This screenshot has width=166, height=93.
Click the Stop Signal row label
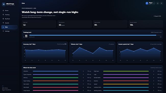click(x=26, y=87)
